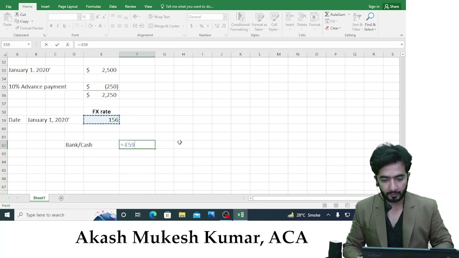
Task: Click the Insert Function fx button
Action: (67, 44)
